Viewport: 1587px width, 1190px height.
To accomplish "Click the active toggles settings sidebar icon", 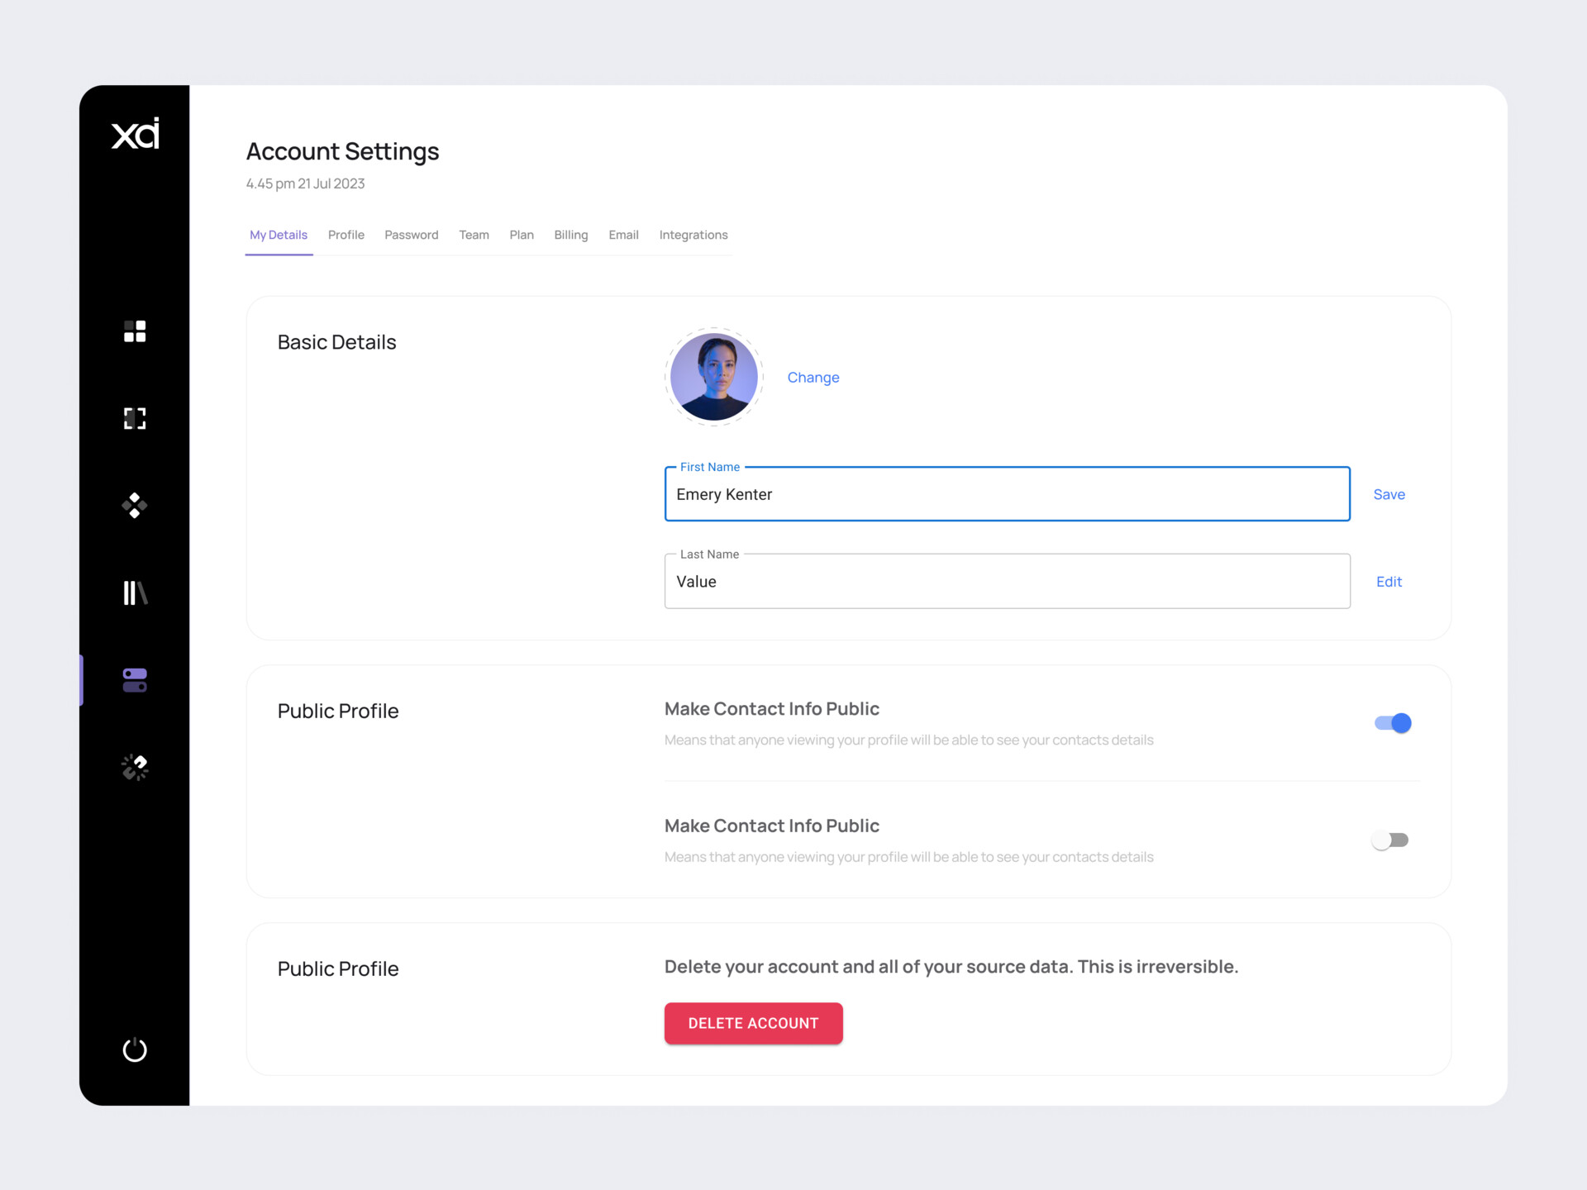I will [x=135, y=680].
